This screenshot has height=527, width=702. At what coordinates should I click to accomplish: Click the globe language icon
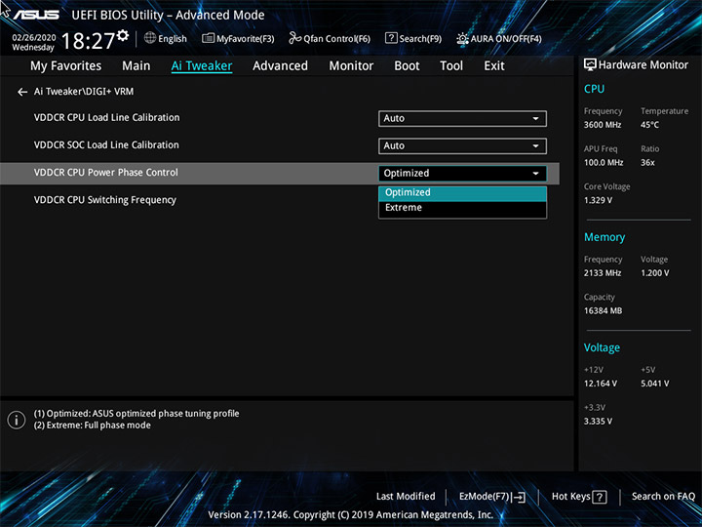pos(150,38)
